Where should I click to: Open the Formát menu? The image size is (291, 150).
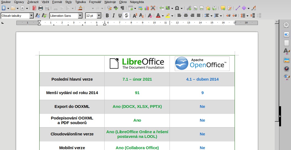57,2
